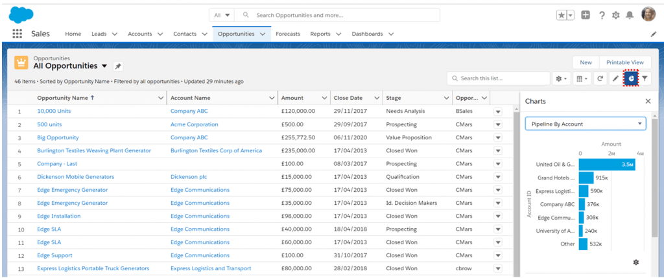
Task: Open the Home tab
Action: (x=73, y=34)
